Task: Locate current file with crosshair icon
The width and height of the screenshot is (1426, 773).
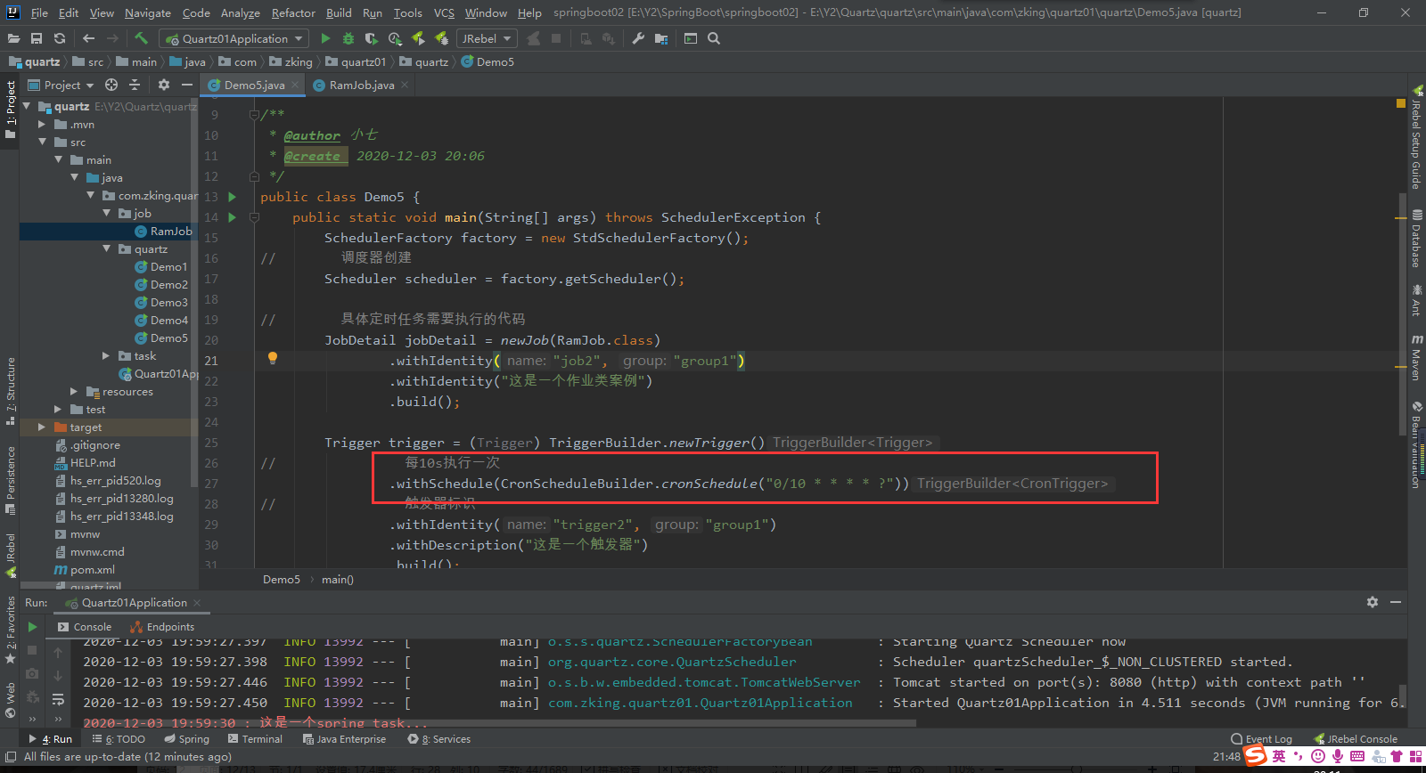Action: [111, 85]
